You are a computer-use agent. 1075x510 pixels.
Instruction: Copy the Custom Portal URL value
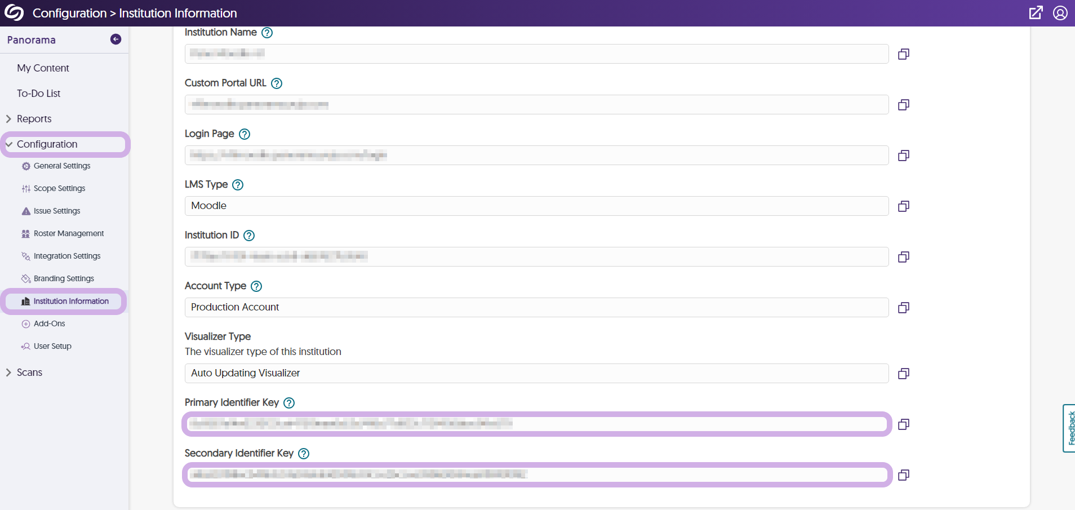click(903, 105)
